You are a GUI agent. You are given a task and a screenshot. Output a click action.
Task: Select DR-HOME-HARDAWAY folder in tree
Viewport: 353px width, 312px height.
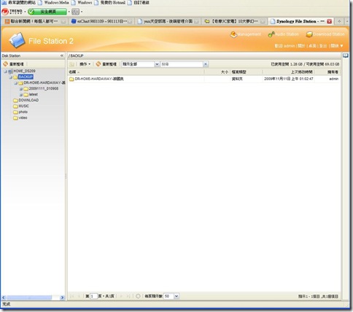(x=44, y=82)
